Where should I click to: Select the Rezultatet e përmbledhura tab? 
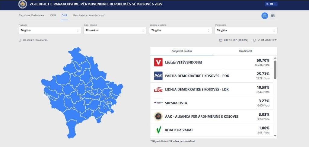click(91, 15)
